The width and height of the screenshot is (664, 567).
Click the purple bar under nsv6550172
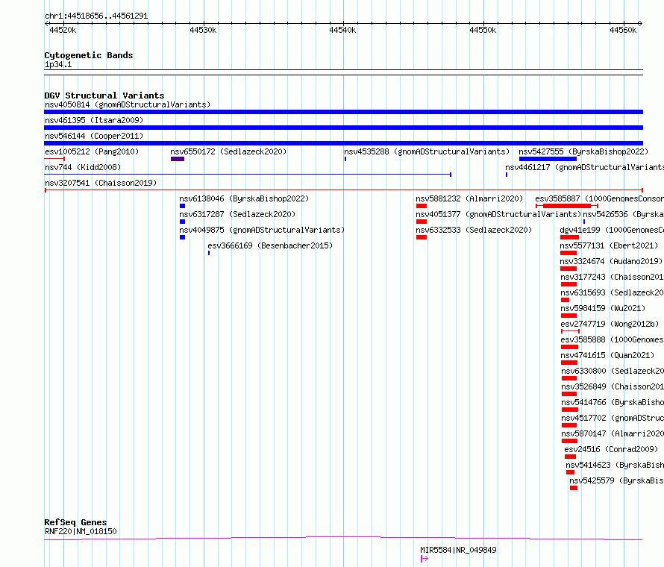178,159
